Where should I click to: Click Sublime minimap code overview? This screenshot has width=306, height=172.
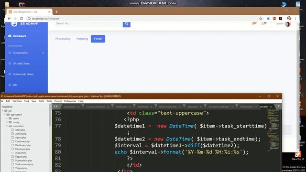[273, 130]
